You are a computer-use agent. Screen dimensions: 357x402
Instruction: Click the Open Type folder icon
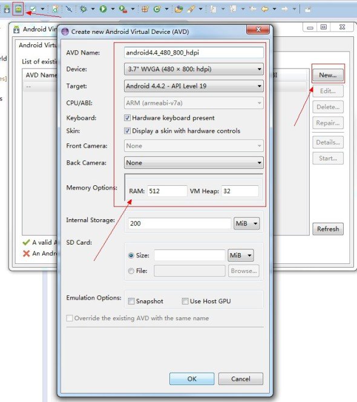click(x=178, y=9)
